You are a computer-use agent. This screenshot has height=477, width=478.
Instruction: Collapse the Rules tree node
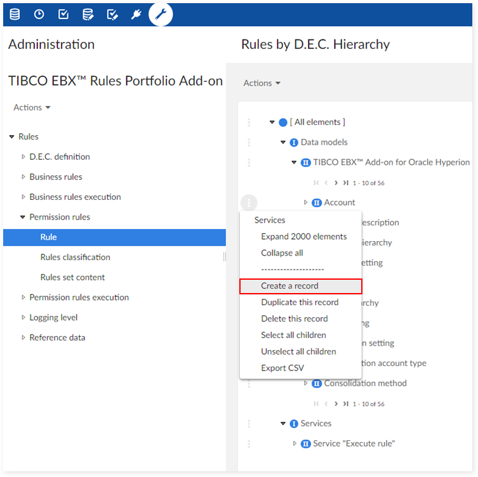11,137
